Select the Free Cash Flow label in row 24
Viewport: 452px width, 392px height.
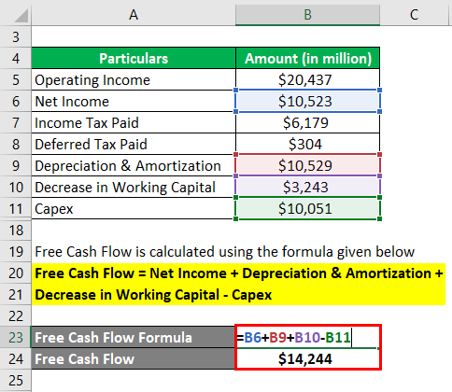tap(134, 359)
